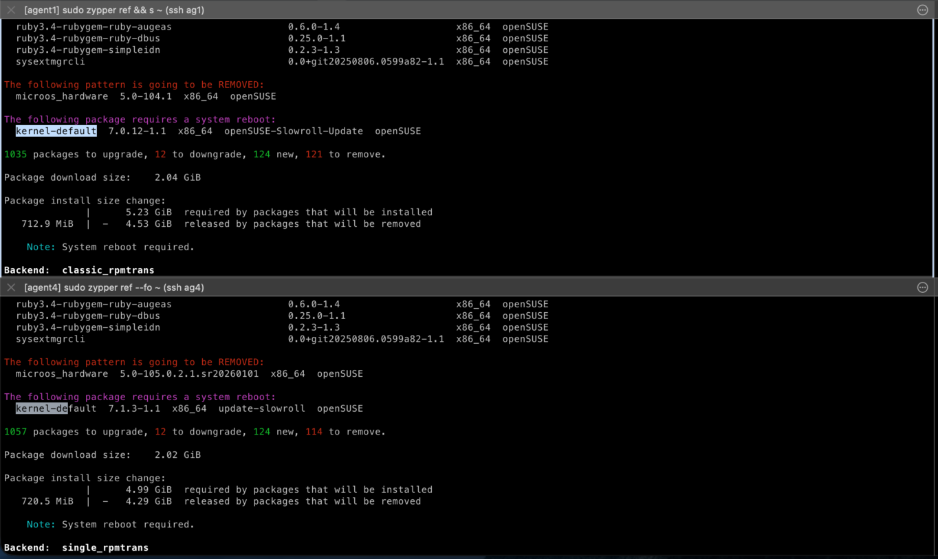Click download size '2.02 GiB'

177,454
